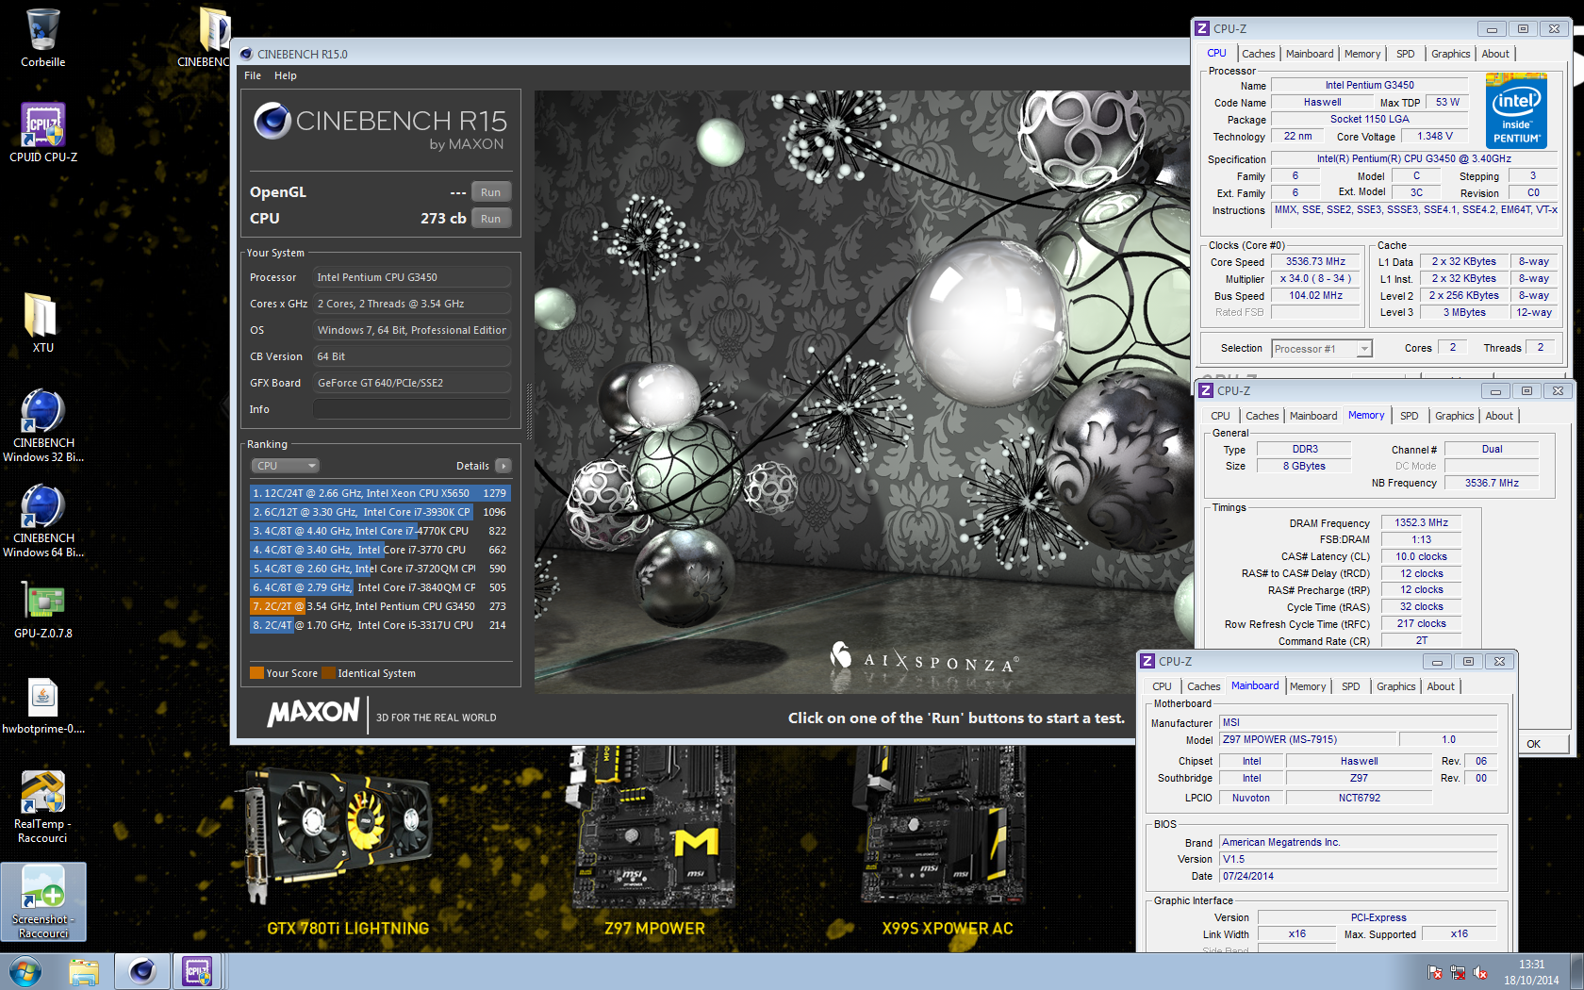Click the Core Speed value 3536.73 MHz
Image resolution: width=1584 pixels, height=990 pixels.
(1315, 262)
